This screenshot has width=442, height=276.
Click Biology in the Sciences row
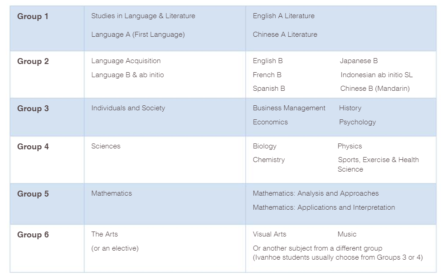click(264, 146)
